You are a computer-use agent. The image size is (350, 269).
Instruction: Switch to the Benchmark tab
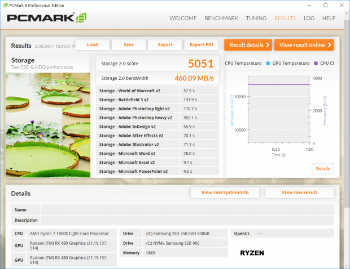click(221, 18)
